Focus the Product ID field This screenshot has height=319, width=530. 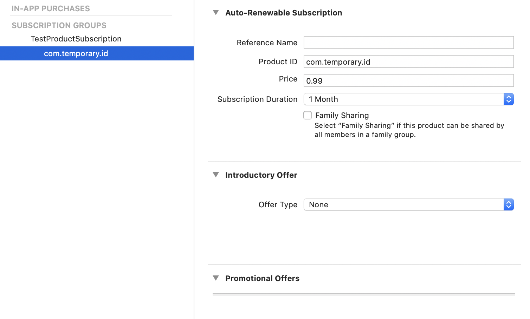408,62
